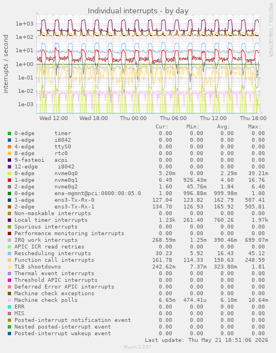Click the graph title Individual interrupts - by day
The width and height of the screenshot is (276, 353).
138,11
